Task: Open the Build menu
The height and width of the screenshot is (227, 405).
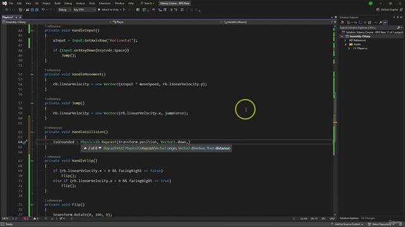Action: click(58, 3)
